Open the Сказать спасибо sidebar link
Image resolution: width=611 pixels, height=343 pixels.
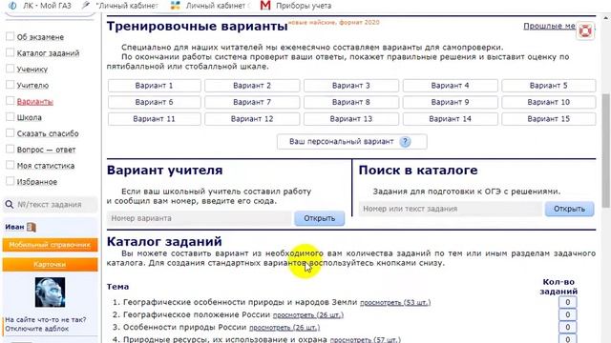pyautogui.click(x=48, y=133)
